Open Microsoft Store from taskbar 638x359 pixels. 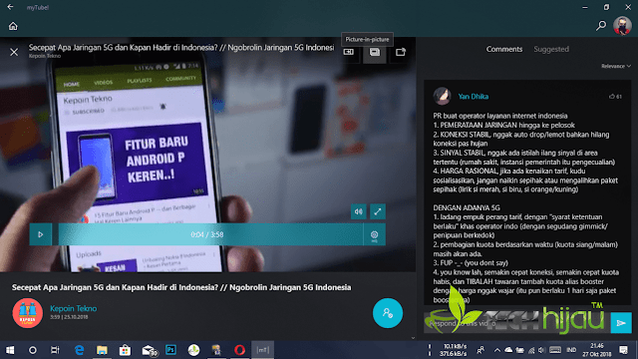125,350
